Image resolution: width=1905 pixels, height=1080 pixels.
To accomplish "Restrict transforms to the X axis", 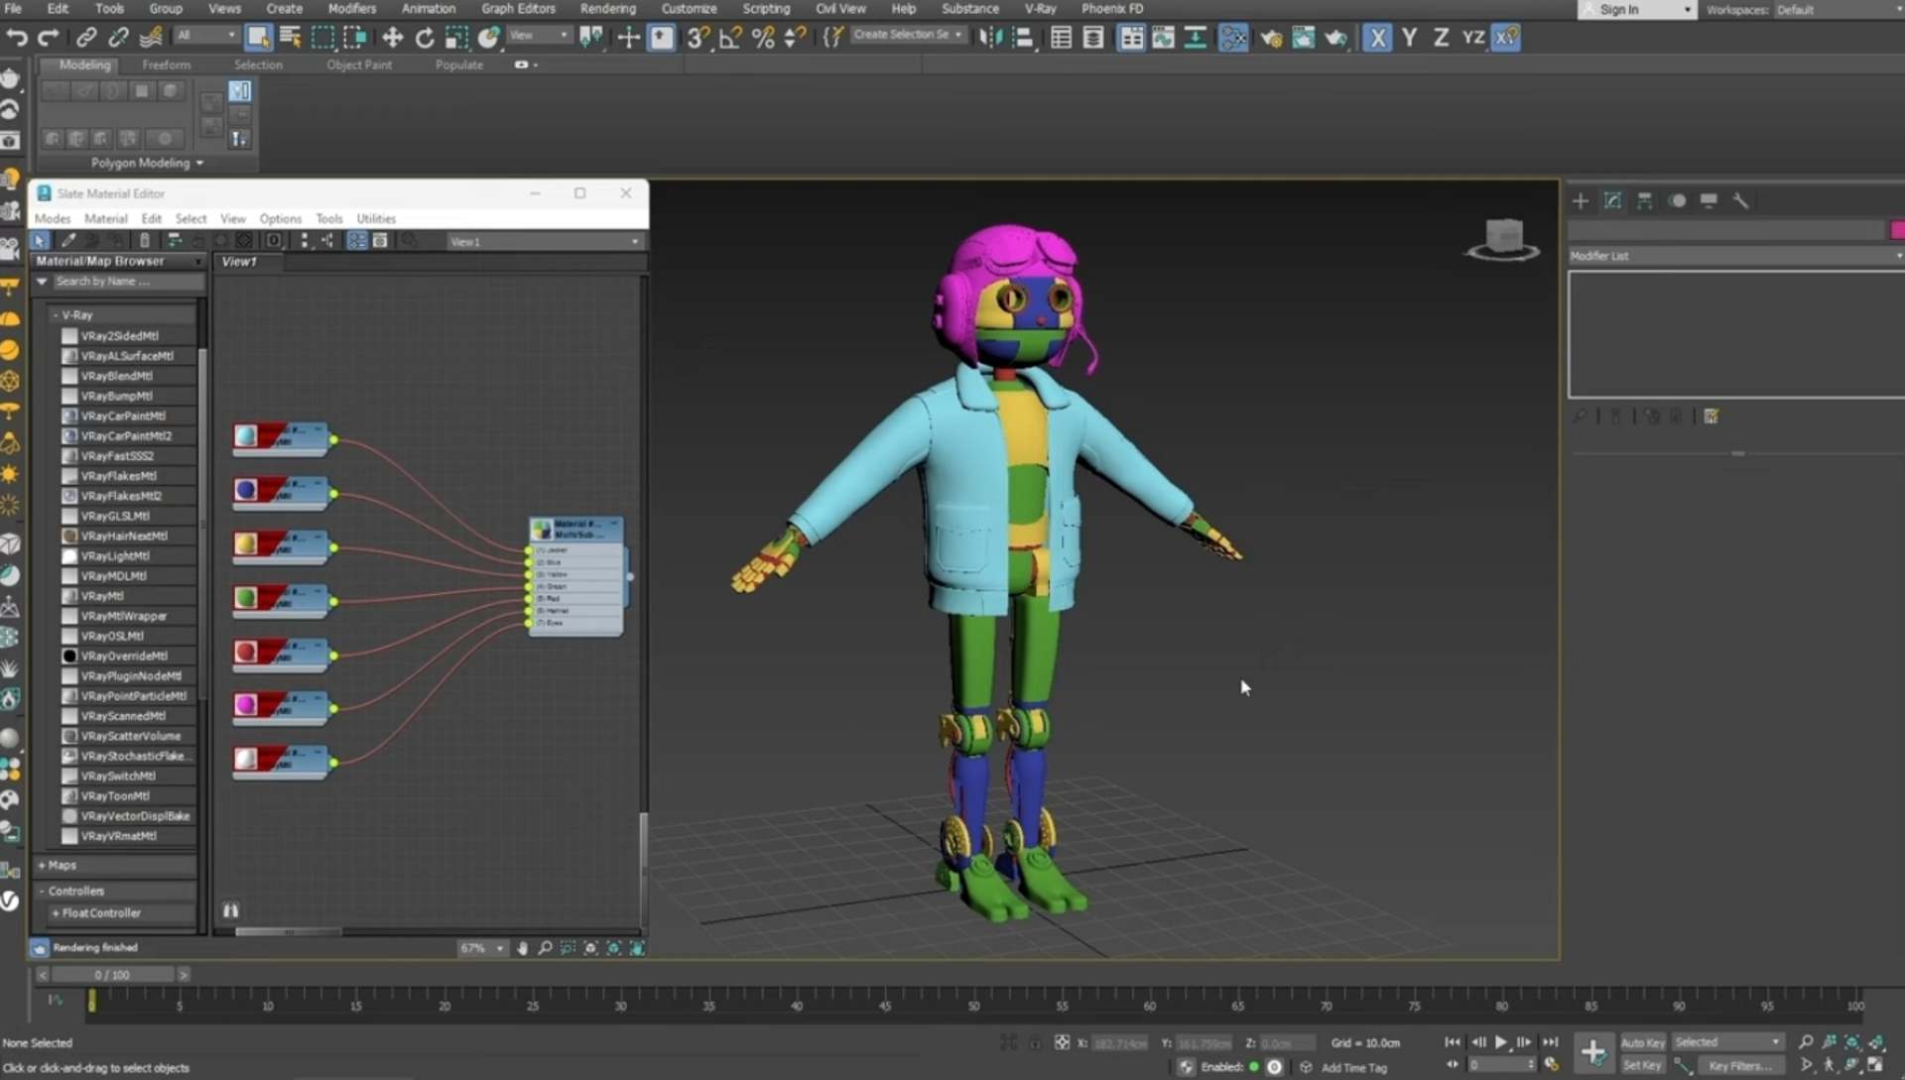I will [x=1378, y=38].
